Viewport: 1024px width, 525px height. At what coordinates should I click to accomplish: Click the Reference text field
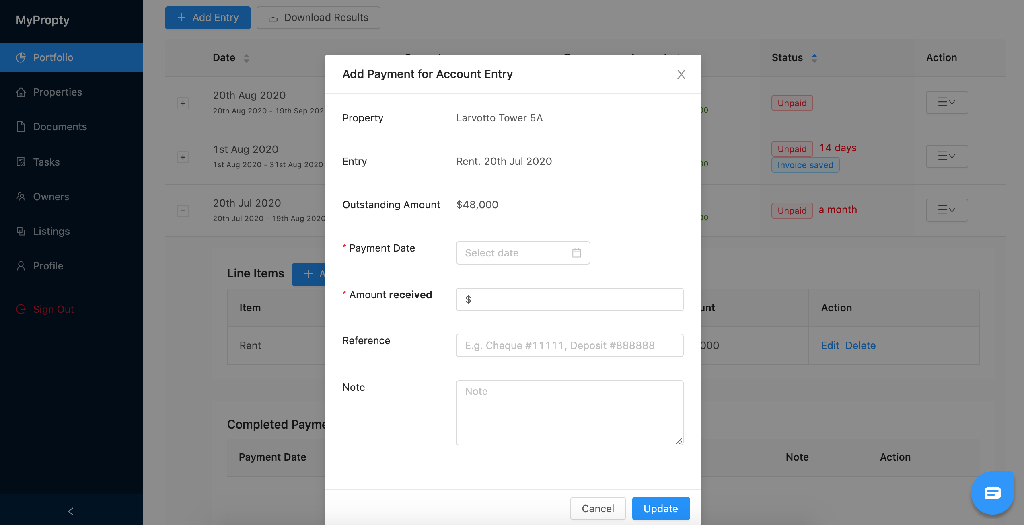pos(570,345)
